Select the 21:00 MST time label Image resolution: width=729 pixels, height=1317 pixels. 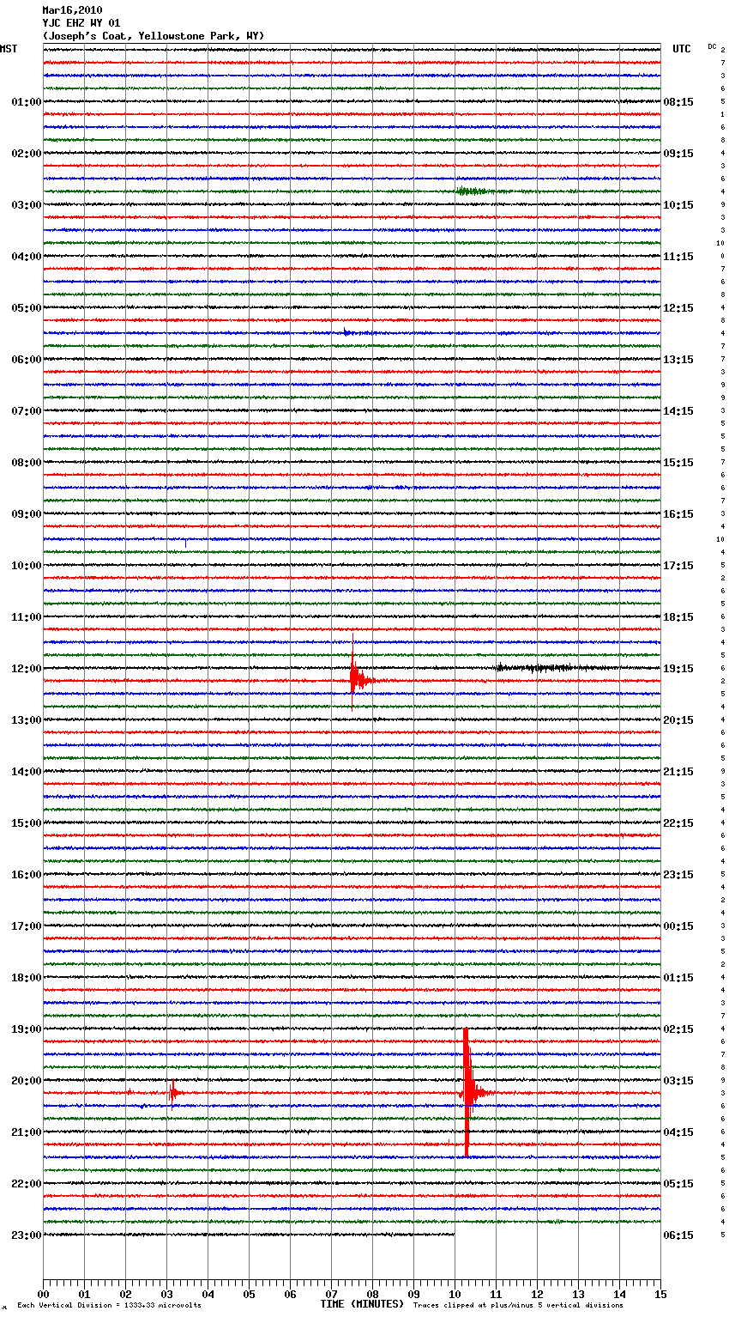click(26, 1132)
